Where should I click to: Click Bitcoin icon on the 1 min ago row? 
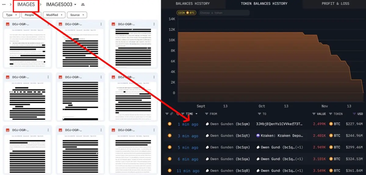tap(170, 124)
